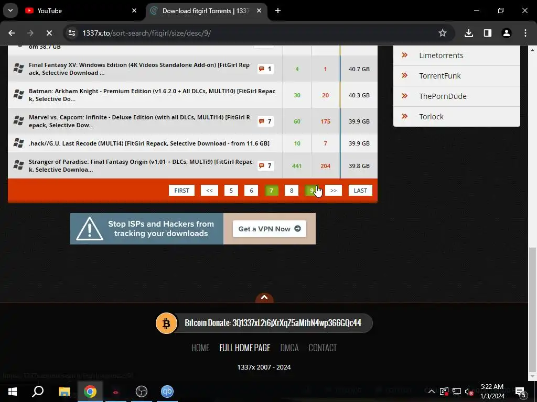Click the scroll-to-top chevron button
This screenshot has width=537, height=402.
[x=264, y=298]
